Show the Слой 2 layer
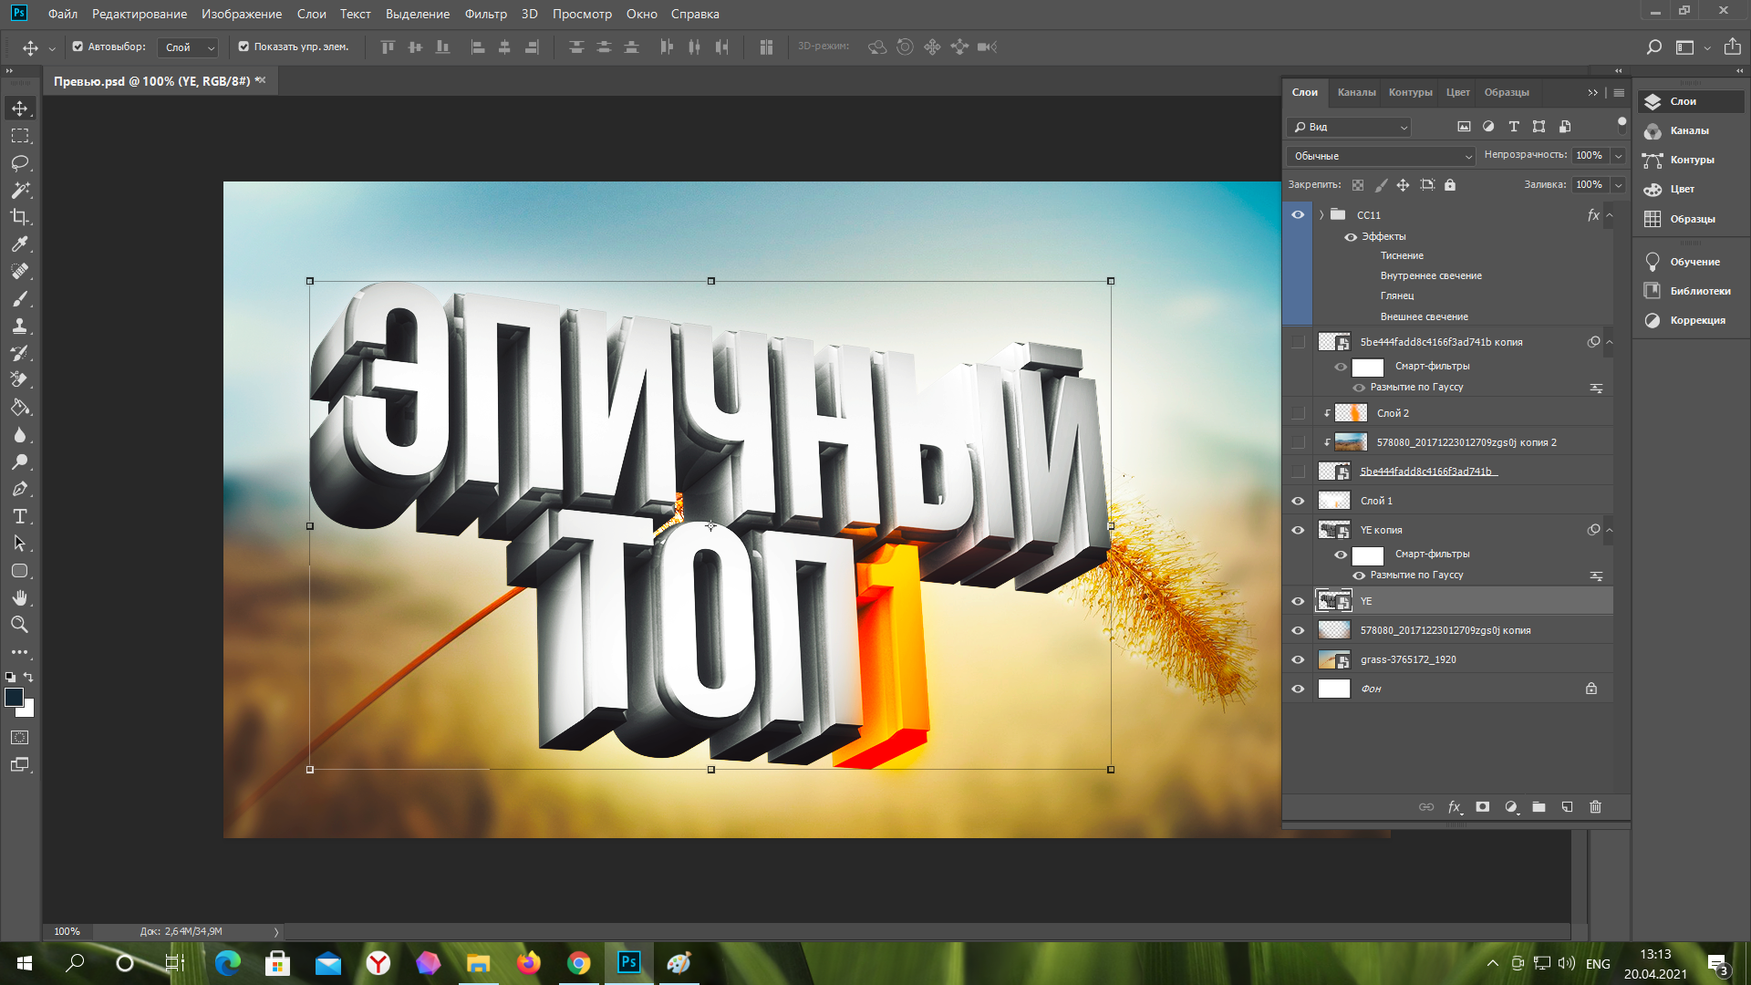The image size is (1751, 985). (x=1298, y=413)
